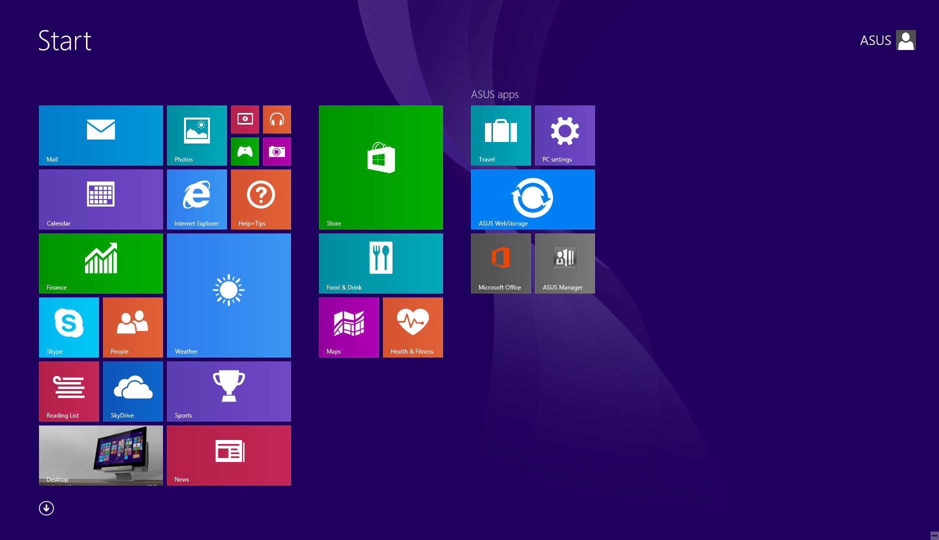The image size is (939, 540).
Task: Open PC settings tile
Action: (x=565, y=135)
